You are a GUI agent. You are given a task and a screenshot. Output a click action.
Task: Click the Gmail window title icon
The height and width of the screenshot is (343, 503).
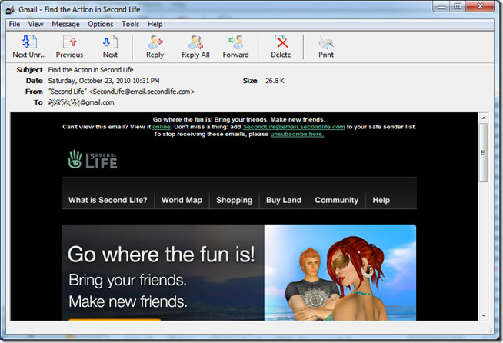tap(10, 10)
